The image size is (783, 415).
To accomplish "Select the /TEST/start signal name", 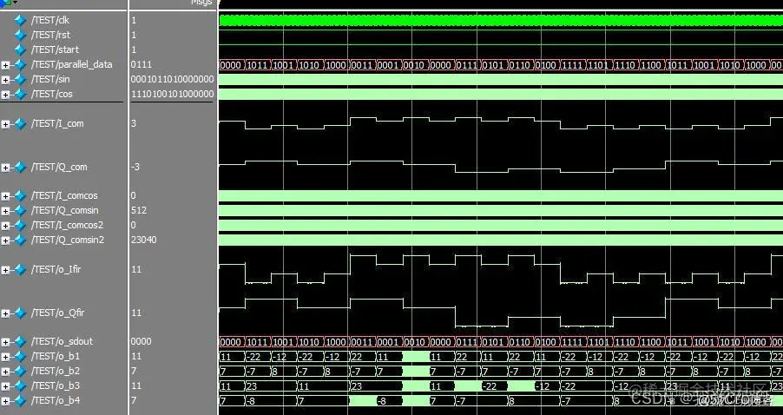I will click(x=55, y=49).
